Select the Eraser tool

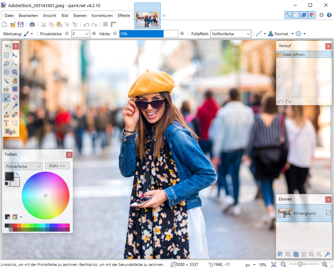15,98
